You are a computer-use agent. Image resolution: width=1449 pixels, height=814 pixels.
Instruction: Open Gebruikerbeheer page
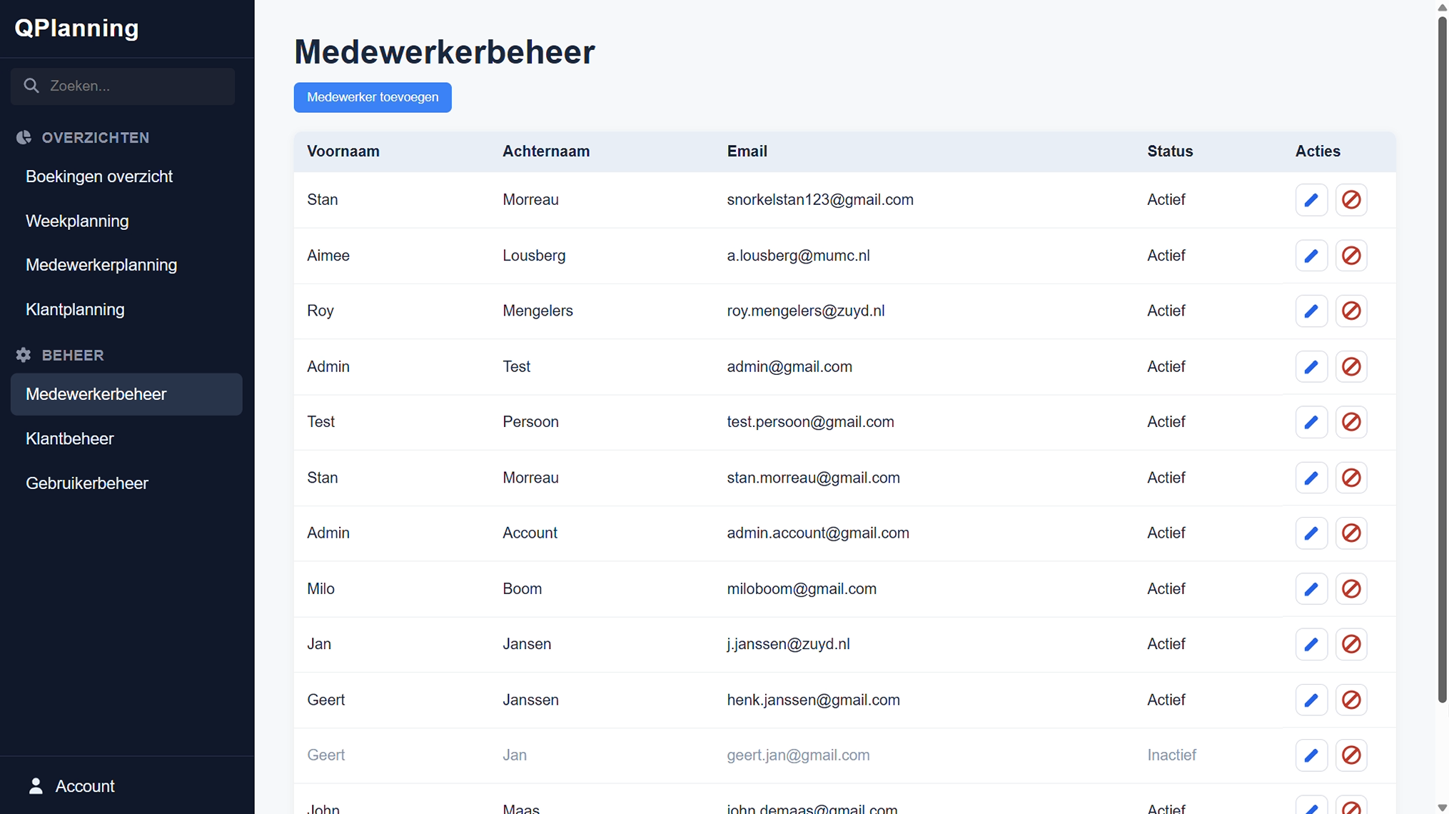pyautogui.click(x=87, y=483)
